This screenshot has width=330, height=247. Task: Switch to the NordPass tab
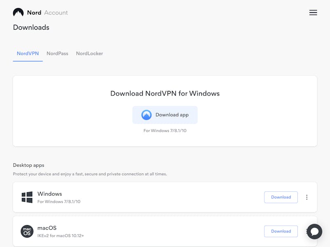coord(57,54)
